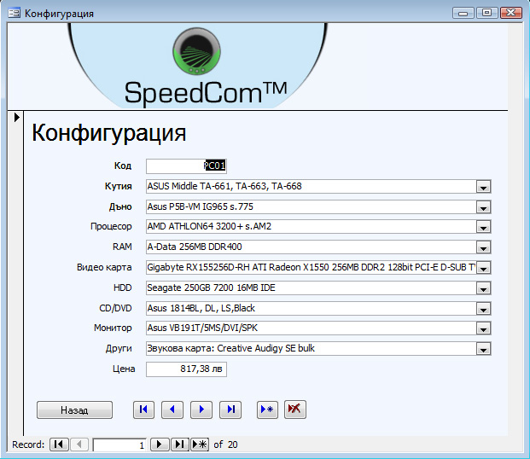
Task: Expand the Процесор dropdown
Action: click(x=483, y=227)
